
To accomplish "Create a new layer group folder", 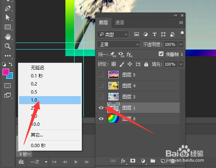I will click(x=153, y=161).
